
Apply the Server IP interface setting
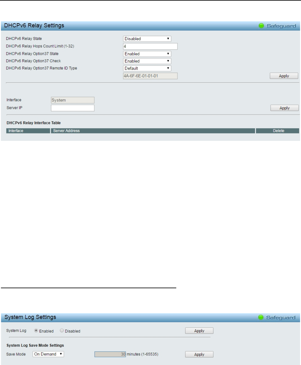coord(285,108)
